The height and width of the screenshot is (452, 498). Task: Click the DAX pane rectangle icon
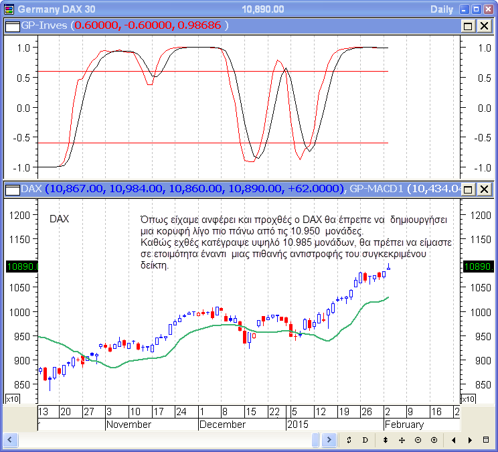point(13,190)
